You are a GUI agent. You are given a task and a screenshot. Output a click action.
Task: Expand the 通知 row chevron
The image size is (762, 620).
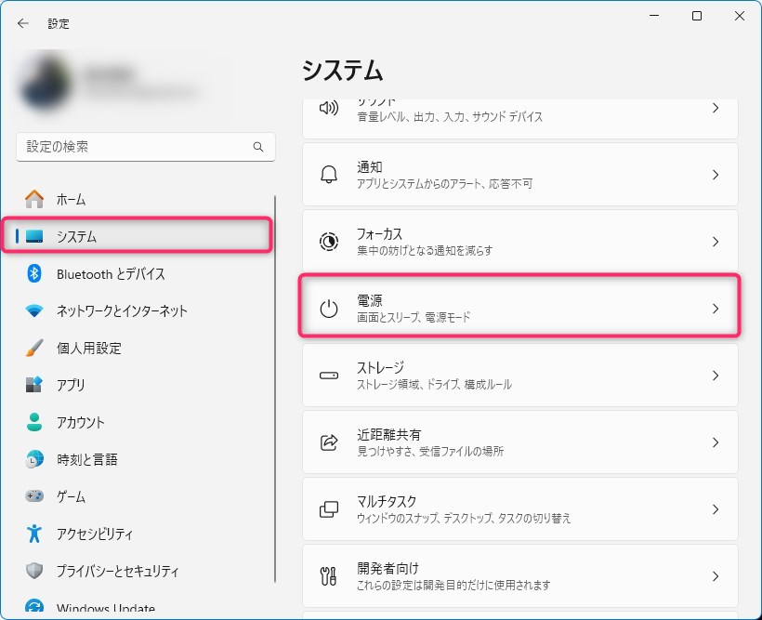[x=715, y=175]
